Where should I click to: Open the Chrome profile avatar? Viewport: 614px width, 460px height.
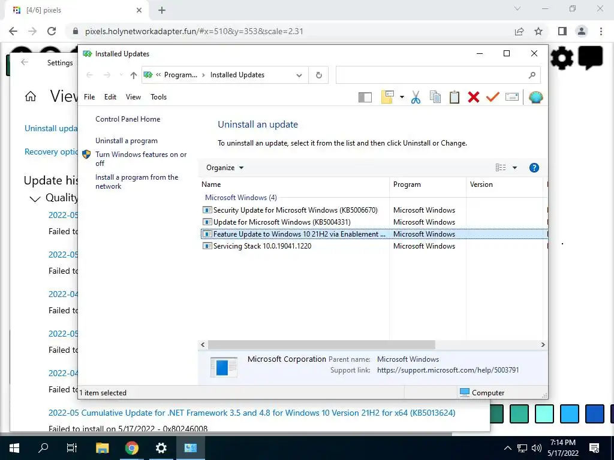[x=582, y=31]
